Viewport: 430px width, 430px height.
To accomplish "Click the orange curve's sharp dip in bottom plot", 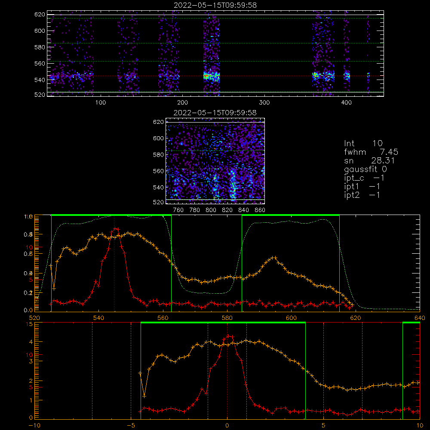I will click(x=144, y=396).
